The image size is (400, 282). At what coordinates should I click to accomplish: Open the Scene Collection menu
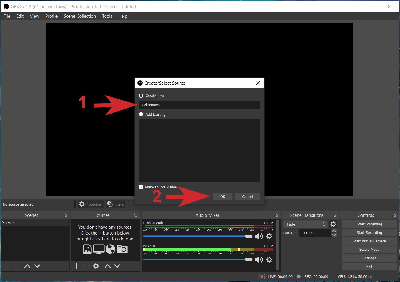point(80,16)
